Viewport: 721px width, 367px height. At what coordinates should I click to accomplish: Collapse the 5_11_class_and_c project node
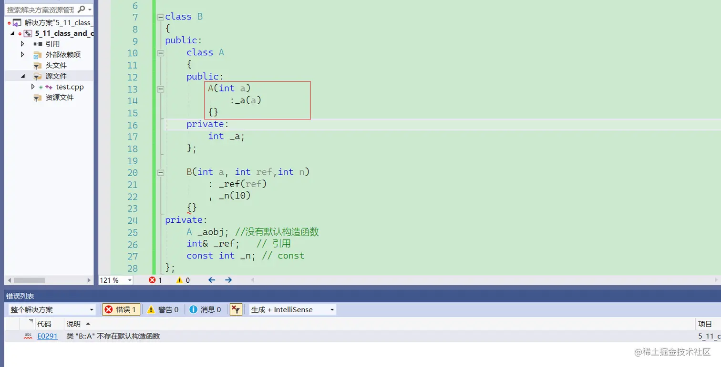[x=13, y=33]
